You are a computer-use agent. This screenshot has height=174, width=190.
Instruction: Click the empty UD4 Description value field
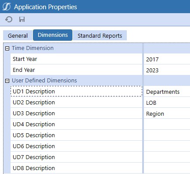tap(167, 124)
